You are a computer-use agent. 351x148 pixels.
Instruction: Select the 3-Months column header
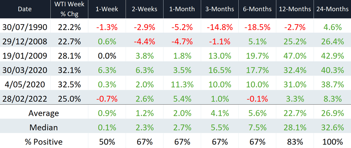click(220, 9)
